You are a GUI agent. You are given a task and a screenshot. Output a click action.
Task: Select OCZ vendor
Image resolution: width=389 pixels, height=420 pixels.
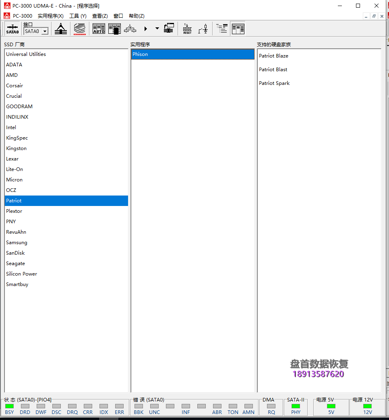click(66, 190)
